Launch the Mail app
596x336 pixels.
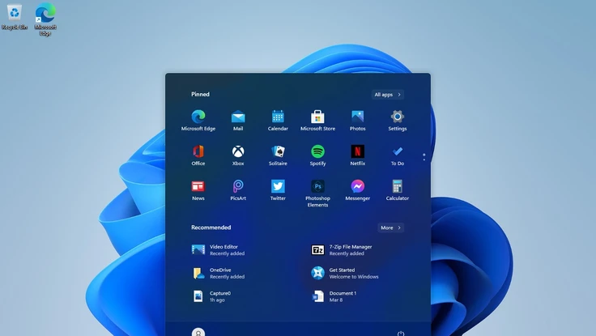point(238,120)
